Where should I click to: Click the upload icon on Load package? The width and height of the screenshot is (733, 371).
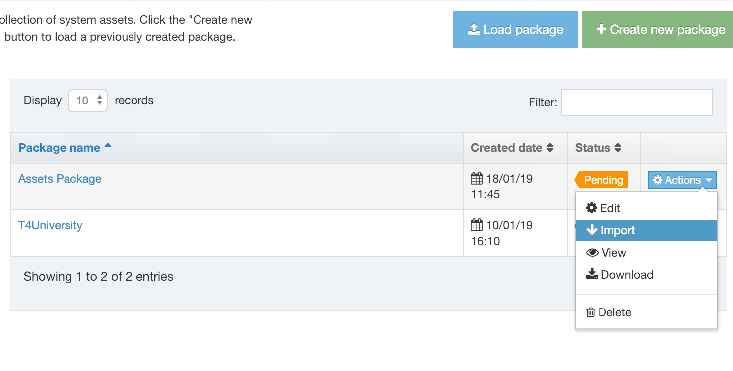click(474, 30)
